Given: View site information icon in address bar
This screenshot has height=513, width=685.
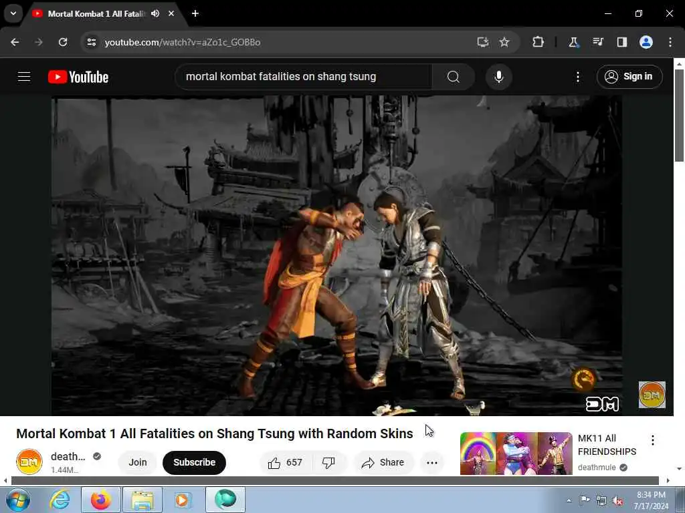Looking at the screenshot, I should 91,42.
